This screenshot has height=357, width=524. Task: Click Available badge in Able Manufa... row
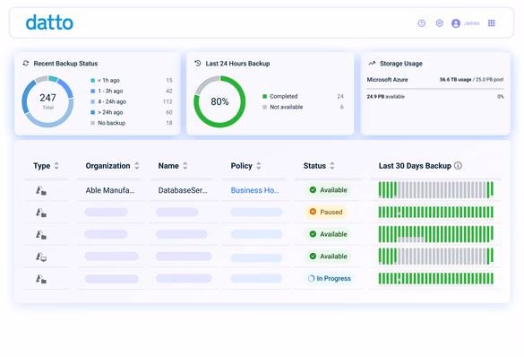coord(328,190)
